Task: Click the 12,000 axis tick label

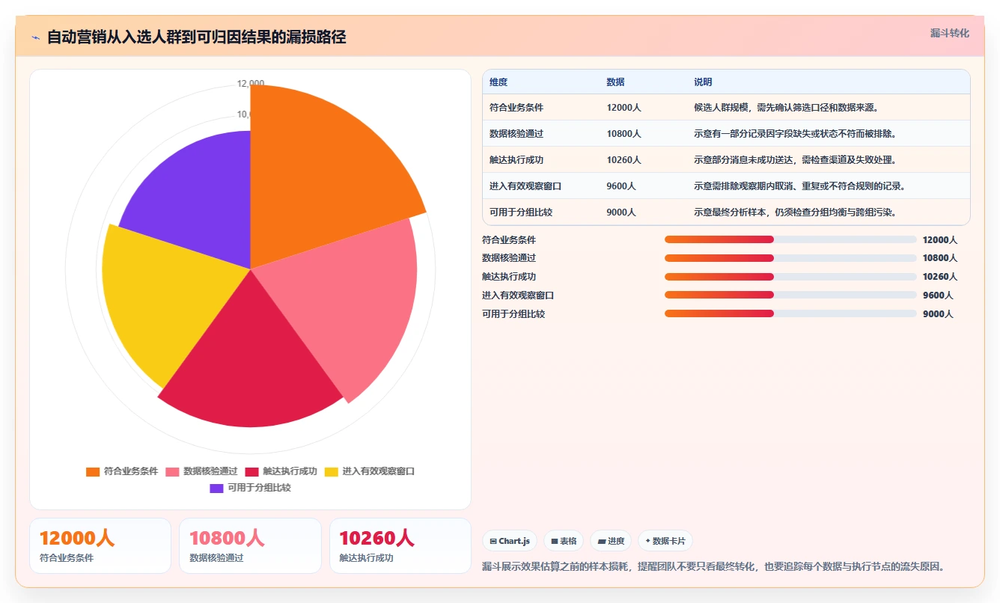Action: coord(251,83)
